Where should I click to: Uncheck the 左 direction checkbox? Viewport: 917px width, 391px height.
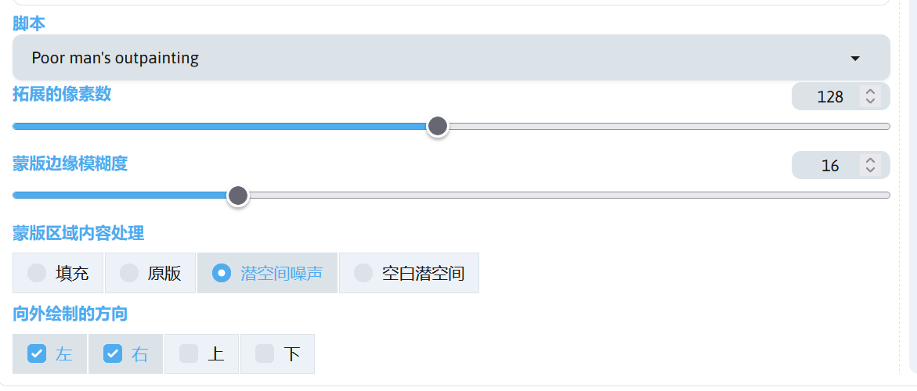[x=37, y=354]
